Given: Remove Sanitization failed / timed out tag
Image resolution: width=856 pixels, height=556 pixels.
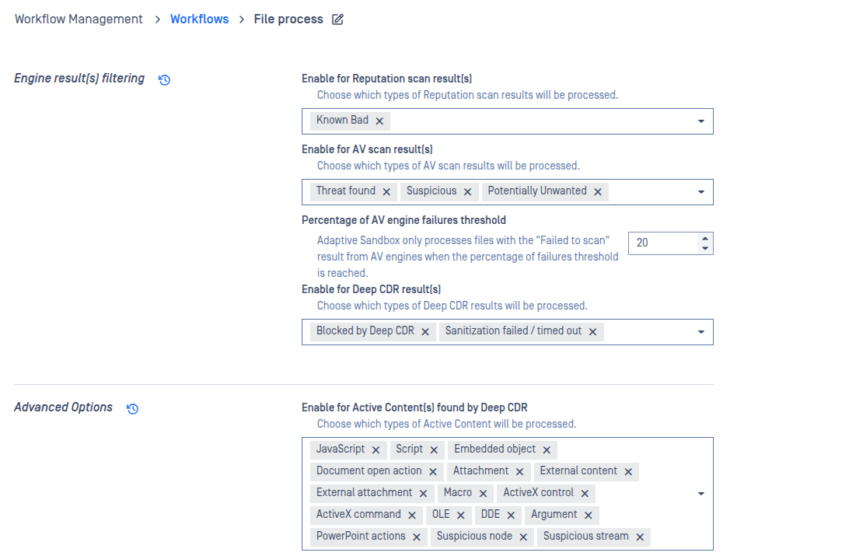Looking at the screenshot, I should [592, 332].
